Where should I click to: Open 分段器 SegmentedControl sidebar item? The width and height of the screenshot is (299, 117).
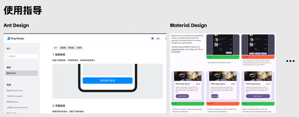point(17,107)
